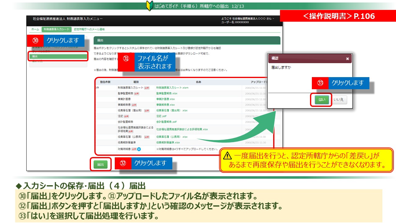Open 認定所轄庁へのメール連絡 tab

[89, 29]
